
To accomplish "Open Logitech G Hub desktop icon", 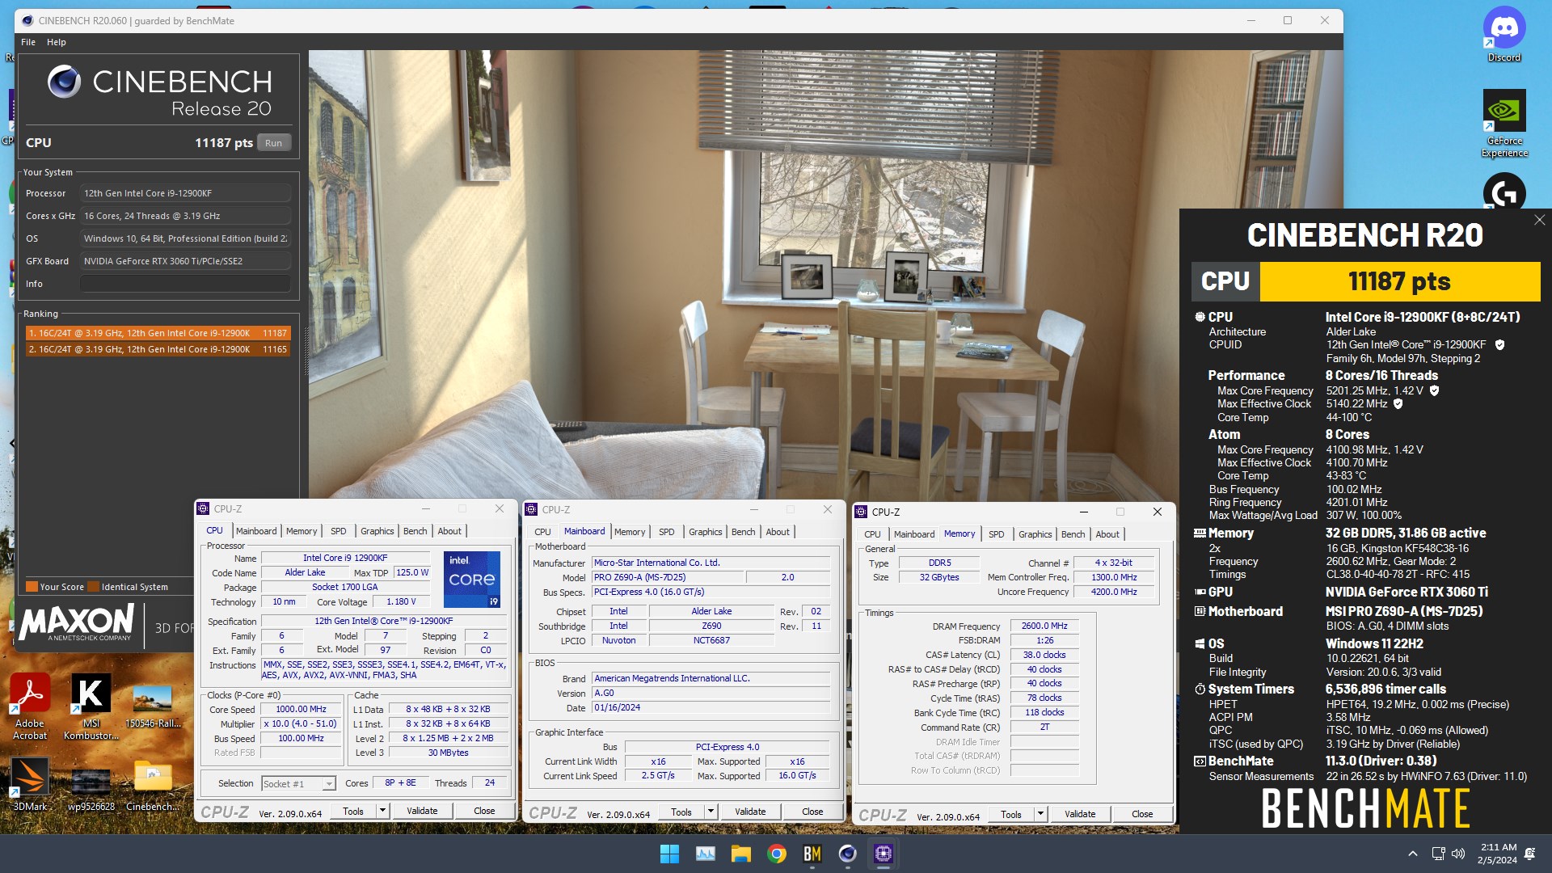I will pos(1503,192).
